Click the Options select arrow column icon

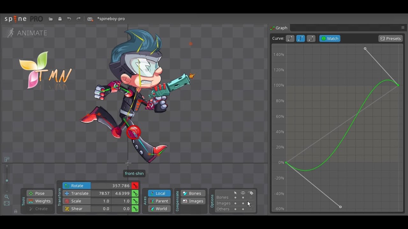tap(235, 193)
